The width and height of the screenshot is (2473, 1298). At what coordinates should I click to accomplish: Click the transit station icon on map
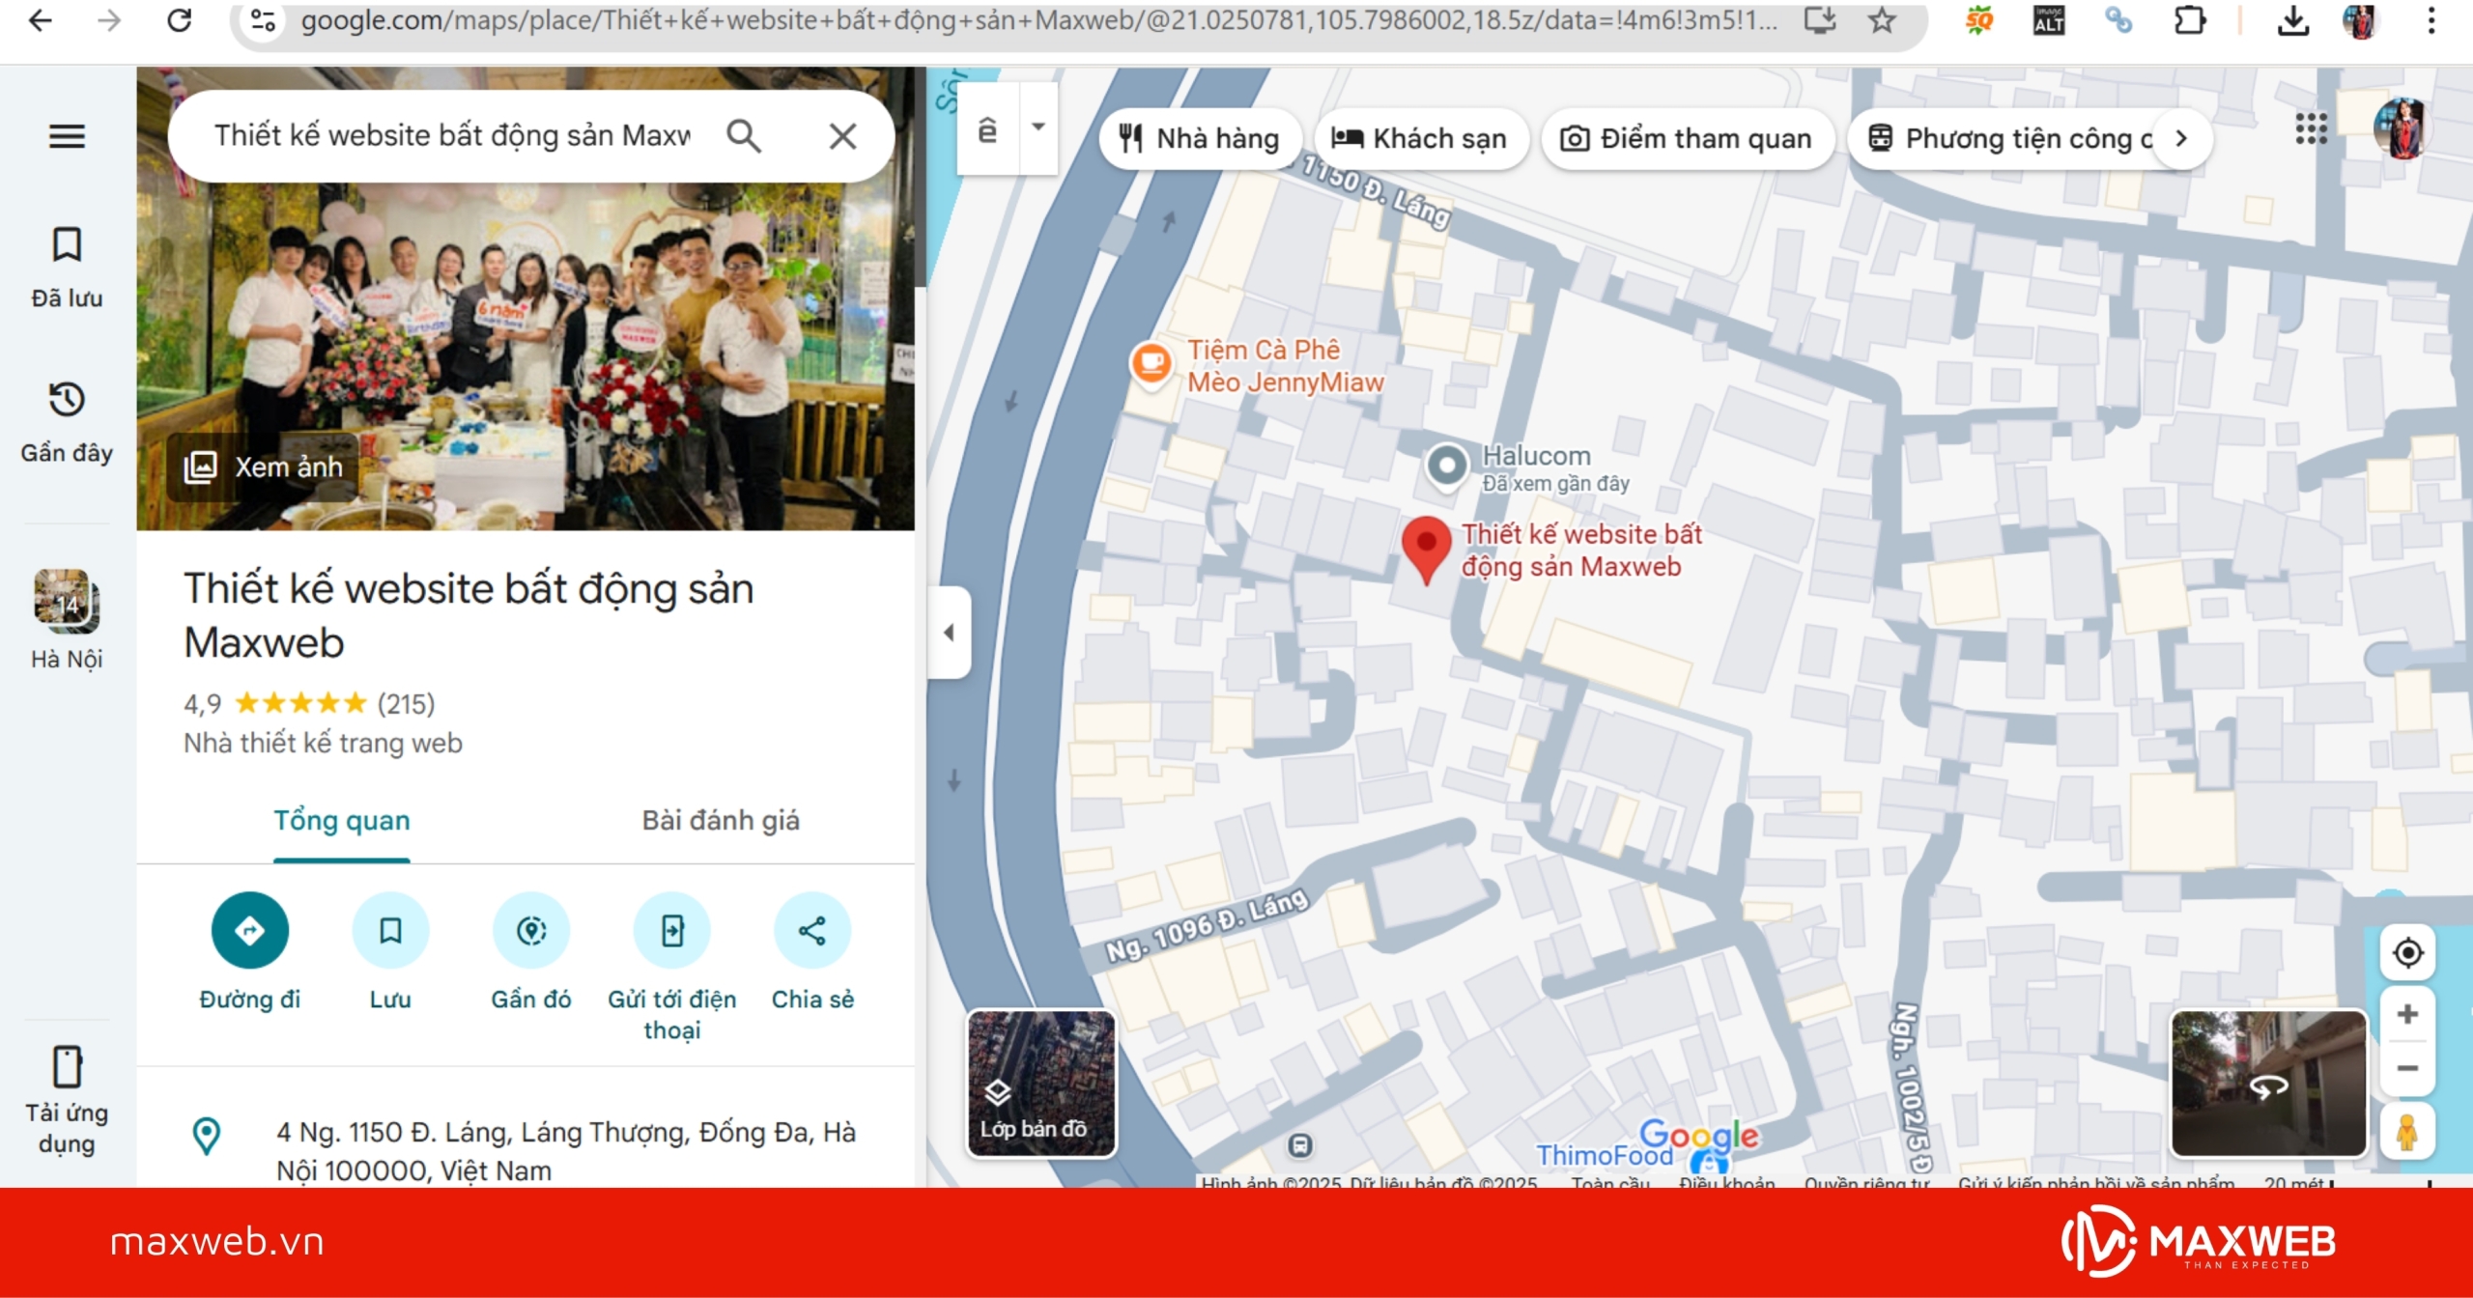(1300, 1145)
